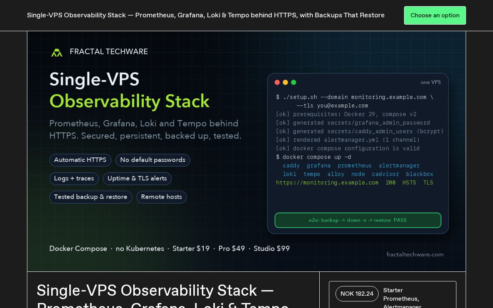
Task: Click the "one VPS" label in the terminal
Action: 431,82
